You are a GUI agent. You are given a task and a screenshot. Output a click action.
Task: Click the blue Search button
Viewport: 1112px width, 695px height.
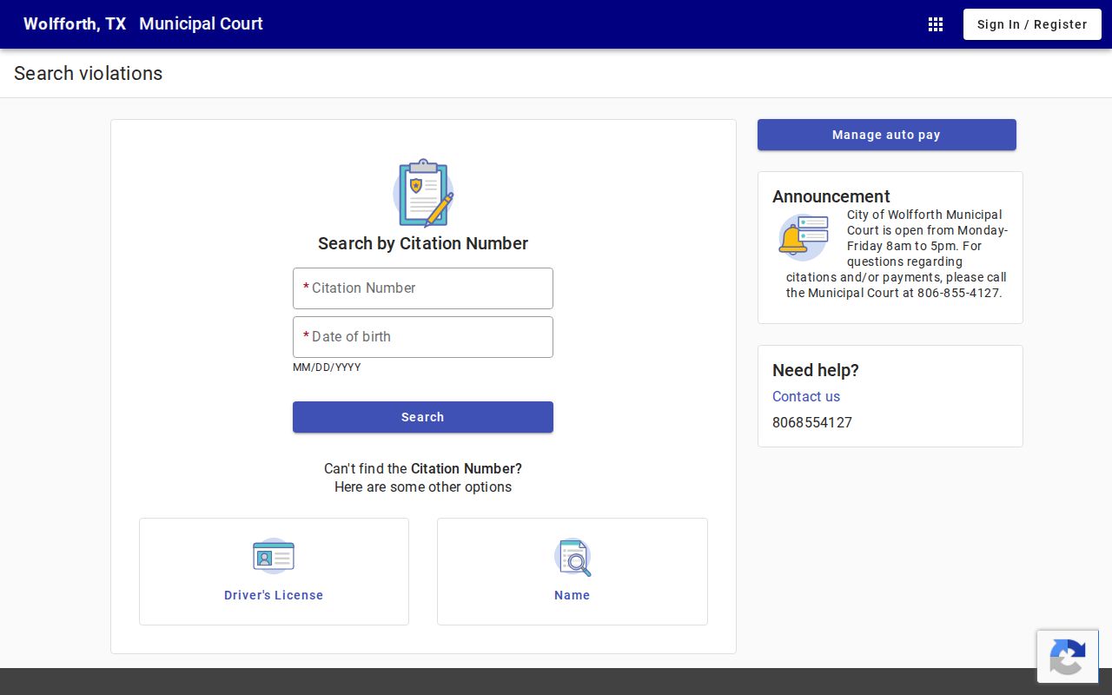[x=423, y=417]
